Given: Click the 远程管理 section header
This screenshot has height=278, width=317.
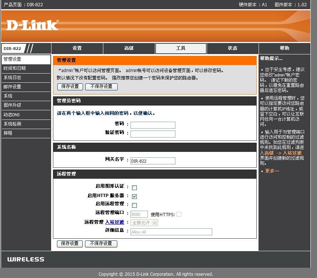Looking at the screenshot, I should (155, 174).
